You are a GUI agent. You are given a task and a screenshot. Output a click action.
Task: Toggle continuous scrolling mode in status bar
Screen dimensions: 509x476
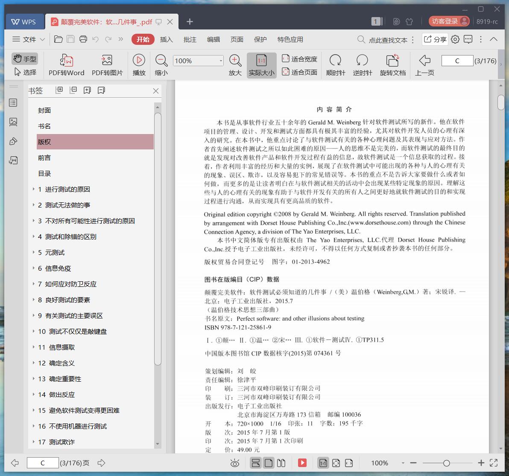click(x=256, y=463)
